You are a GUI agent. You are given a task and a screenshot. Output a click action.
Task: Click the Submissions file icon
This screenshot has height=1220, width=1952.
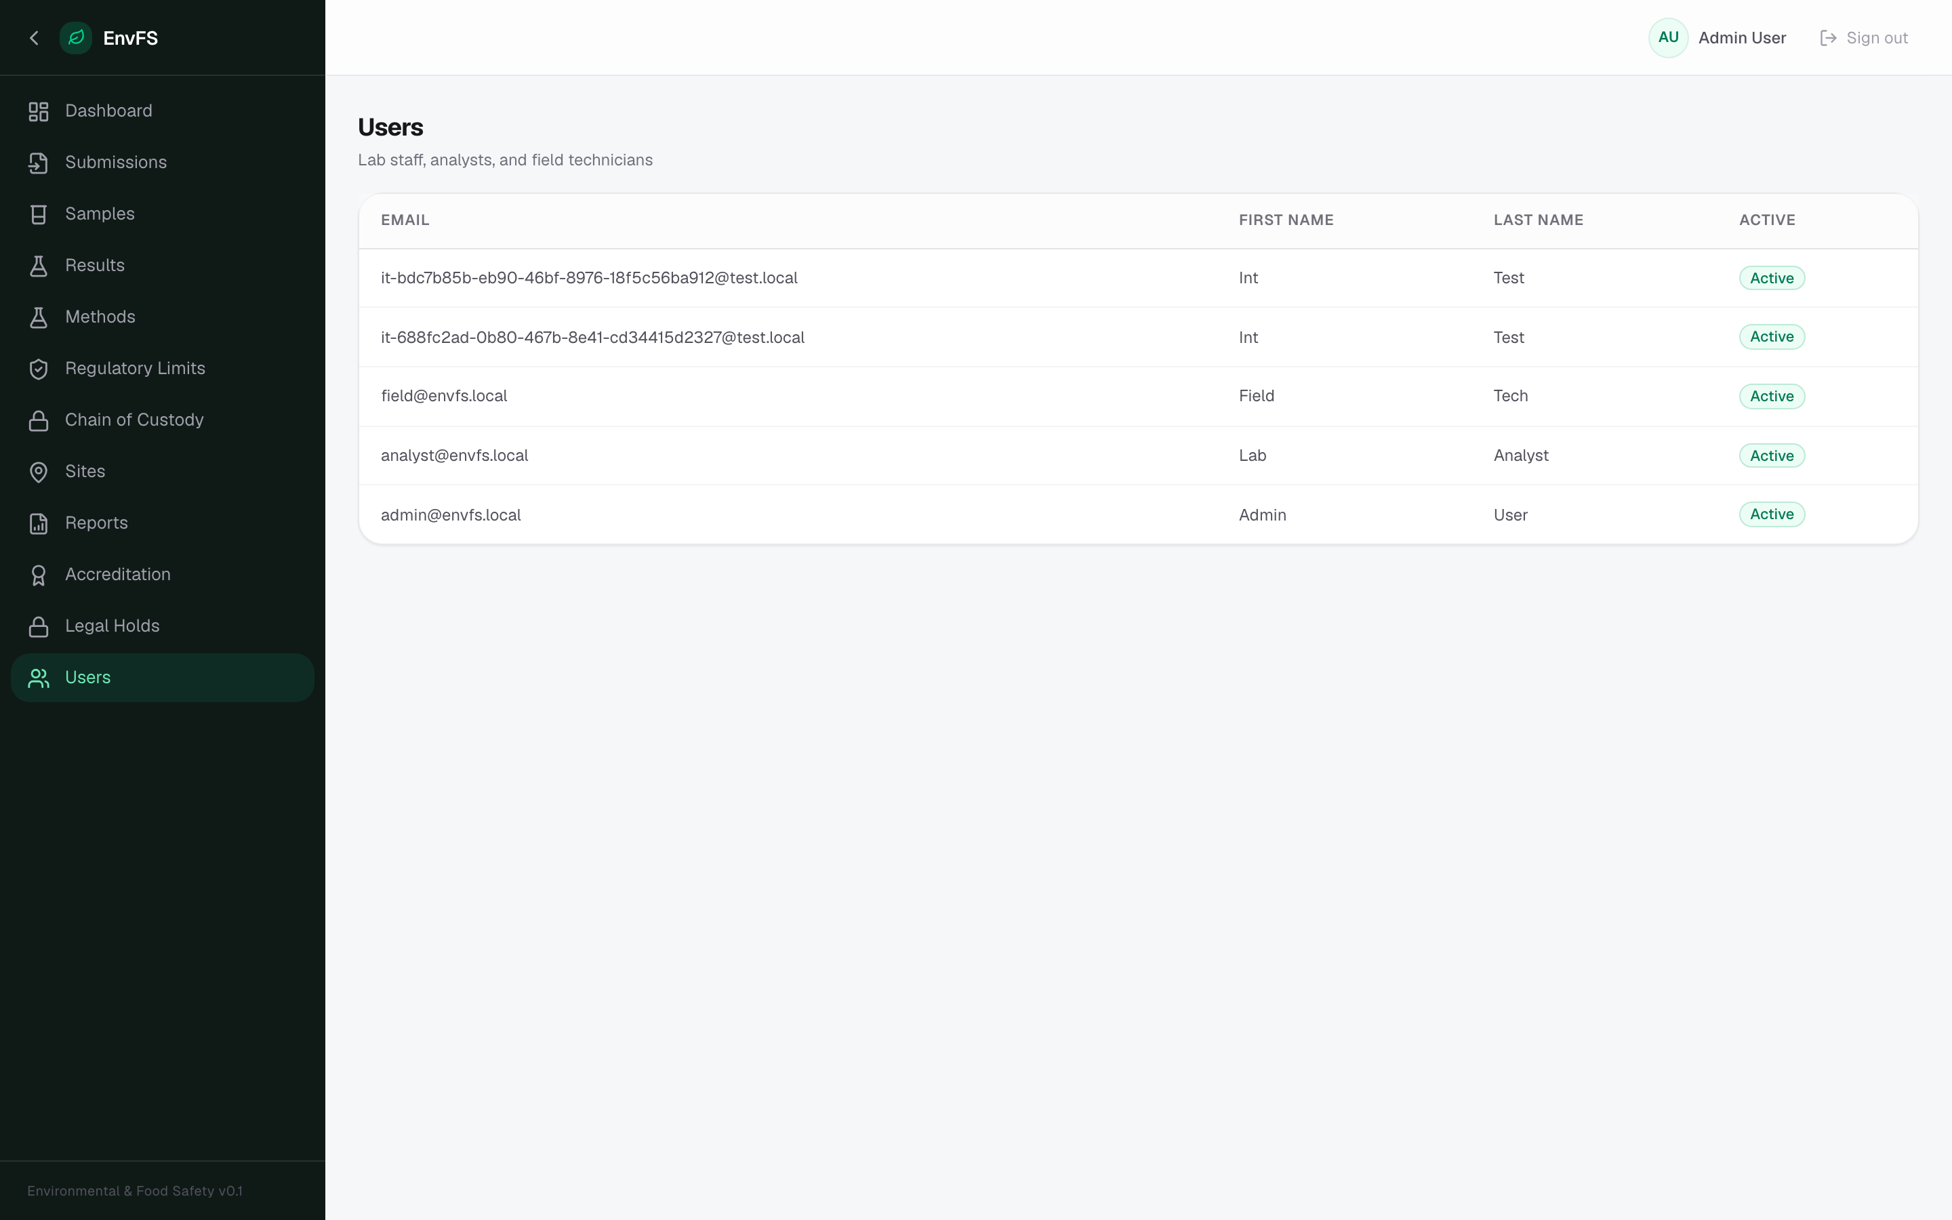pyautogui.click(x=39, y=163)
